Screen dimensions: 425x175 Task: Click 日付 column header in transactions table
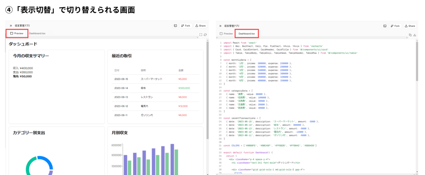[117, 70]
